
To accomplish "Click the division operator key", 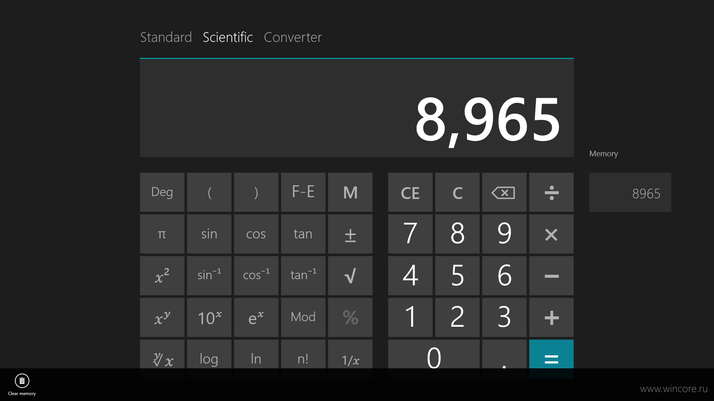I will [x=551, y=192].
